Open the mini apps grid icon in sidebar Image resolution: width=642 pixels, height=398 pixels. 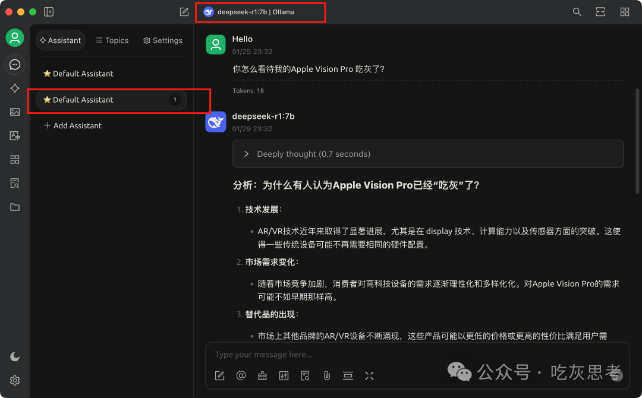(15, 160)
